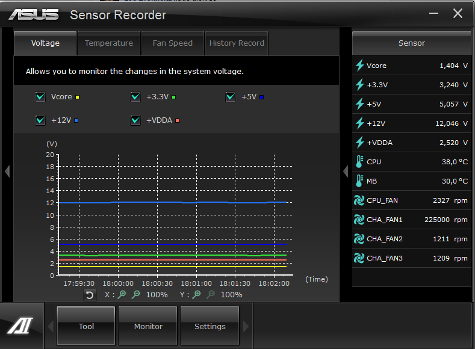Click the AI Suite logo icon

click(20, 326)
